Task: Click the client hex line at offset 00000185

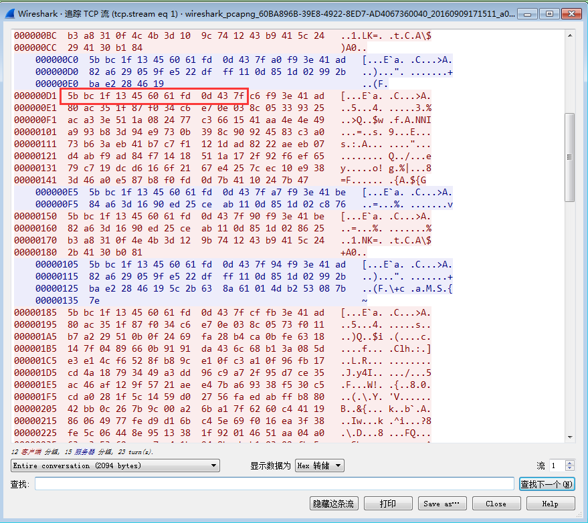Action: click(x=222, y=313)
